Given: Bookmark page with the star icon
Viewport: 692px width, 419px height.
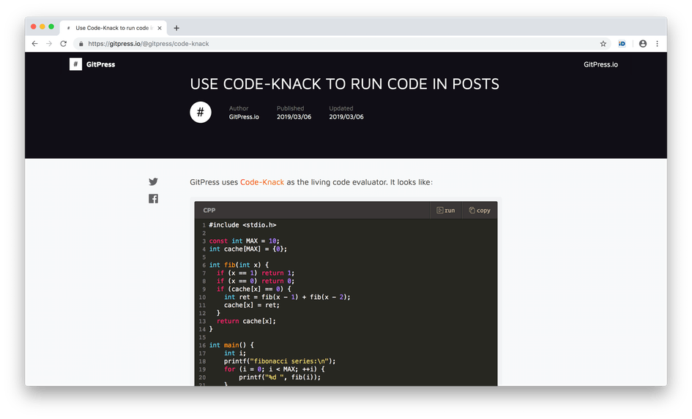Looking at the screenshot, I should pyautogui.click(x=603, y=44).
